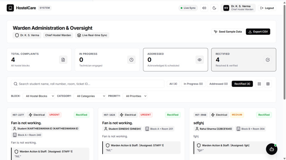Screen dimensions: 286x160
Task: Click document icon in Total Complaints card
Action: [x=63, y=60]
